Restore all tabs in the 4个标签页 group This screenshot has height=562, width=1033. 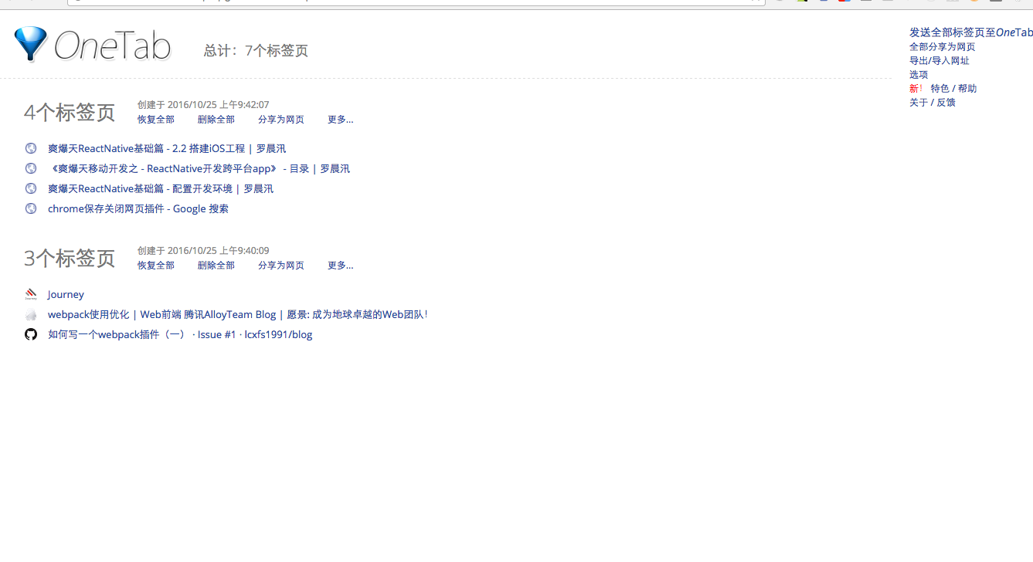pos(156,120)
